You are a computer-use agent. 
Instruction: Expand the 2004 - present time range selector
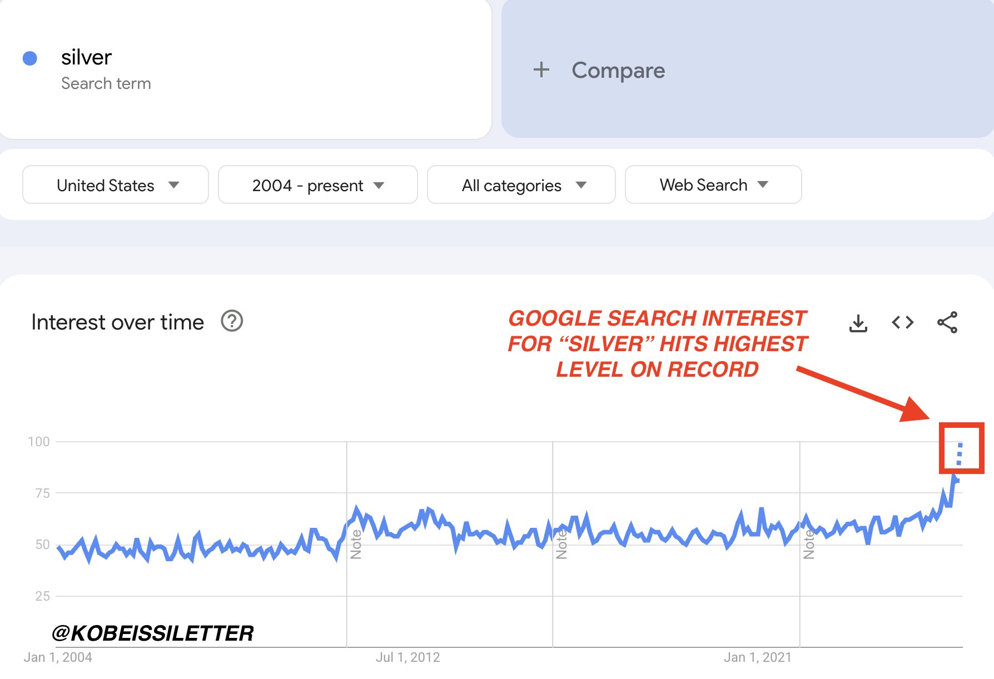(x=317, y=185)
